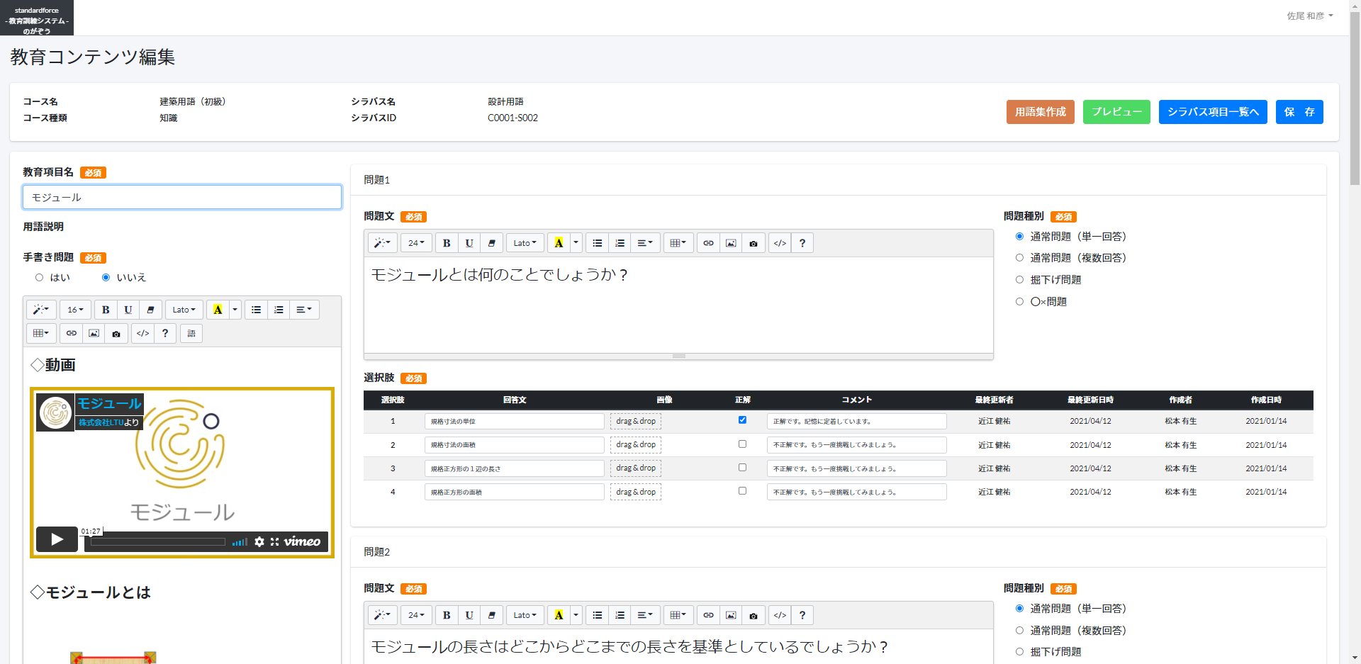Click the eraser icon in left editor toolbar
Screen dimensions: 1361x664
pos(150,310)
